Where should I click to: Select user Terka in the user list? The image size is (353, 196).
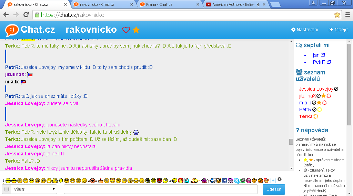306,116
